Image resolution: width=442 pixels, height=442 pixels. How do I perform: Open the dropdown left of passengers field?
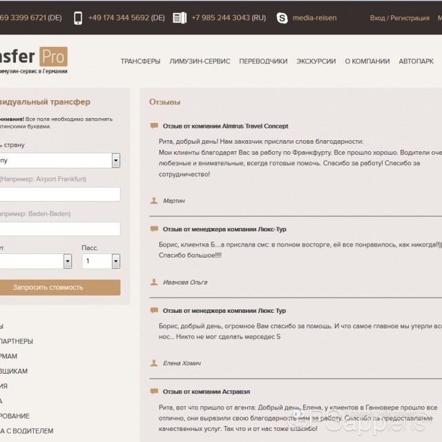tap(67, 261)
